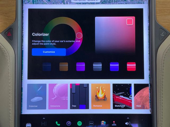
Task: Click the color wheel hue handle
Action: pyautogui.click(x=79, y=35)
